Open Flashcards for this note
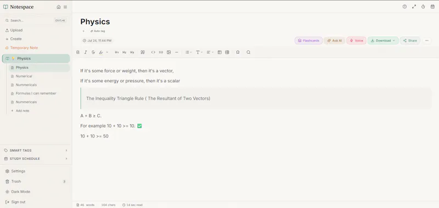This screenshot has height=208, width=439. point(308,41)
